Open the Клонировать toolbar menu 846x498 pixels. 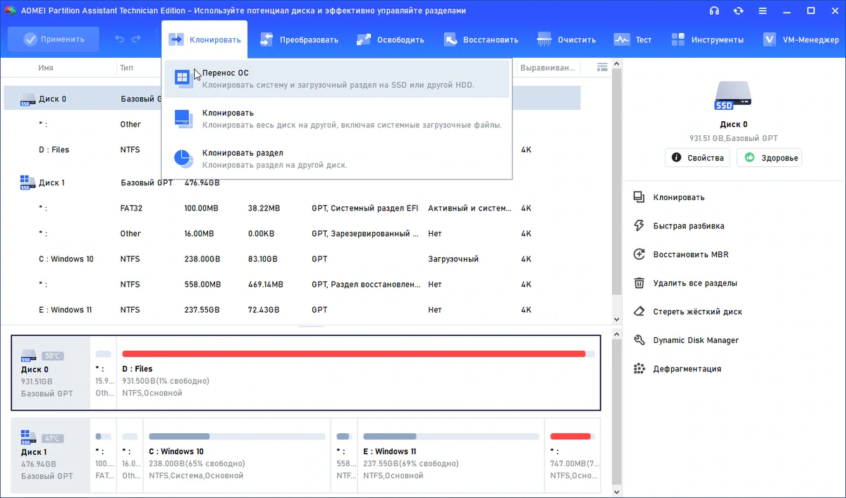coord(205,39)
